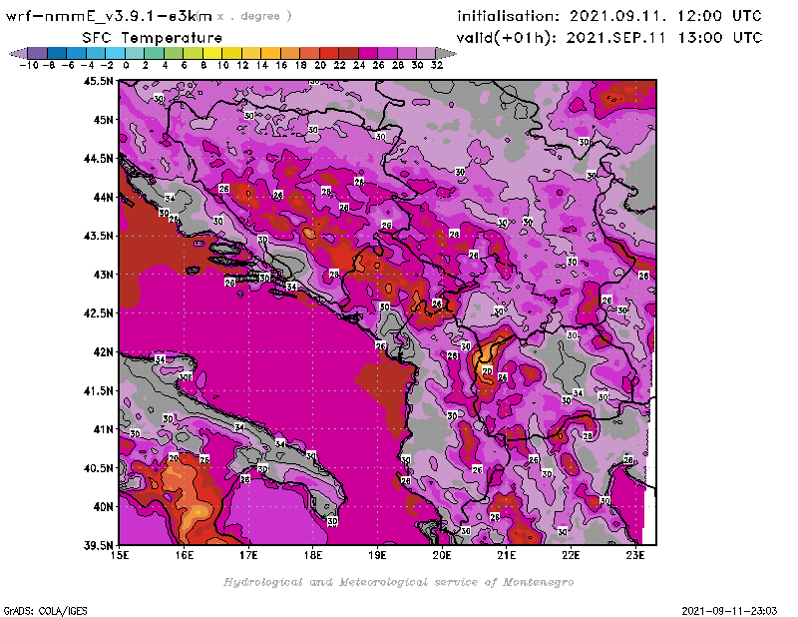Image resolution: width=798 pixels, height=617 pixels.
Task: Click the Hydrological and Meteorological service caption
Action: [398, 582]
